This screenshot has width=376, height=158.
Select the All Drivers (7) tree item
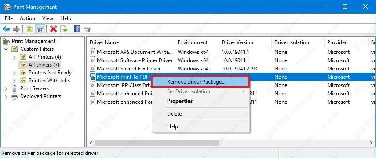coord(44,65)
